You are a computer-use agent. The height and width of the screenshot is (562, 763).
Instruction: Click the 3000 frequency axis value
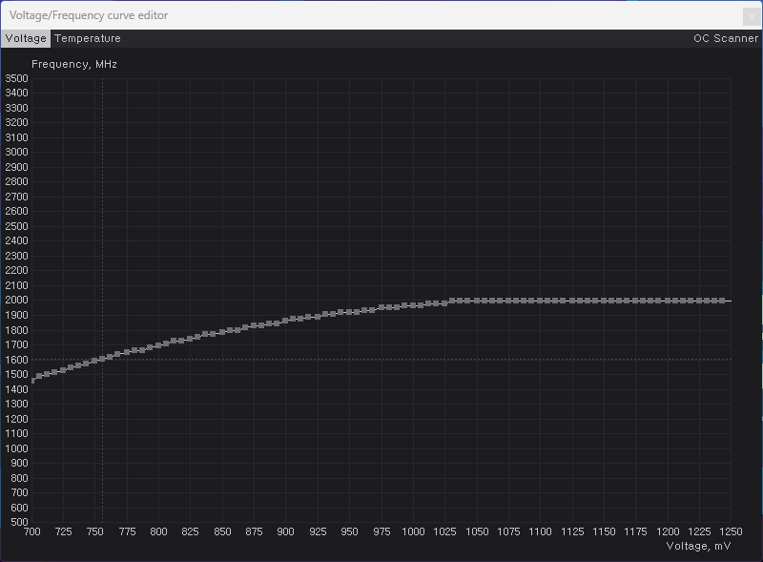pyautogui.click(x=16, y=152)
